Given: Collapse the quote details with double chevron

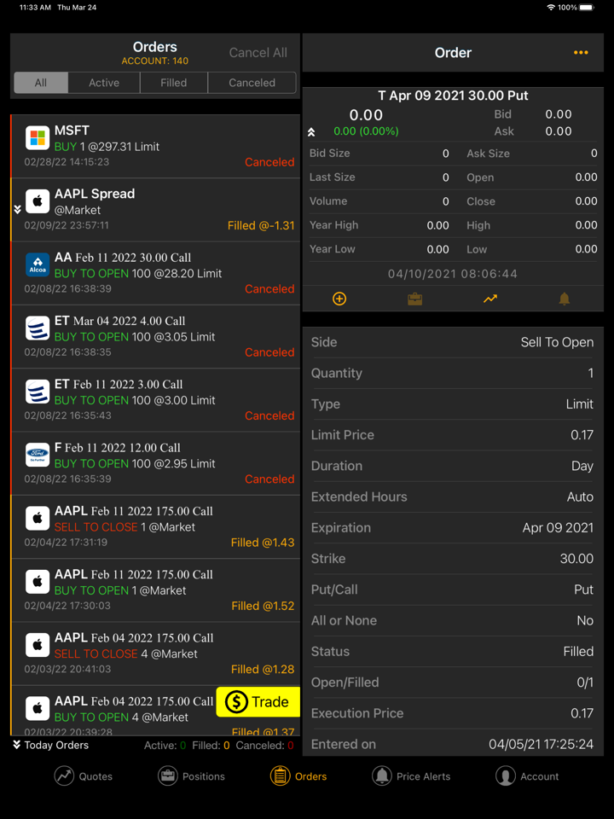Looking at the screenshot, I should 311,133.
